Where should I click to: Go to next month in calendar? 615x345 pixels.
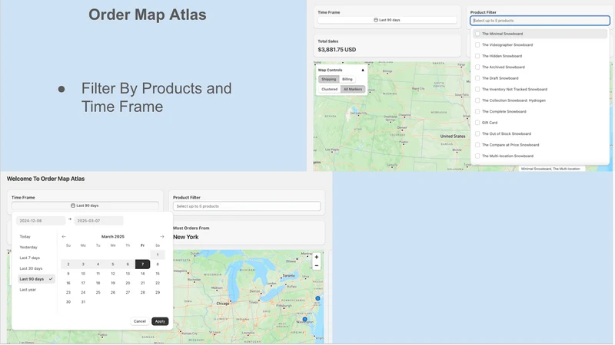click(162, 237)
